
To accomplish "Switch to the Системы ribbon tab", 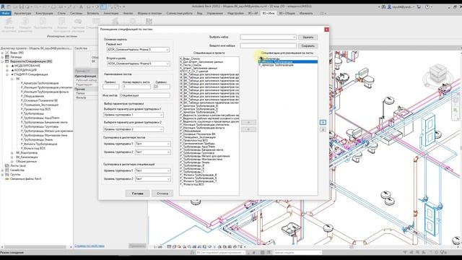I will click(x=77, y=13).
